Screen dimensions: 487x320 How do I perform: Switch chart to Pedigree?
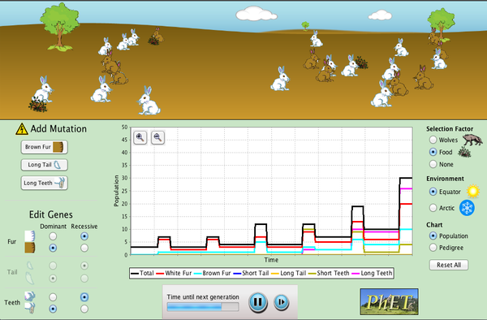click(433, 248)
